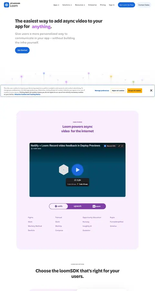Open the video title Netlify + Loom

tap(66, 146)
